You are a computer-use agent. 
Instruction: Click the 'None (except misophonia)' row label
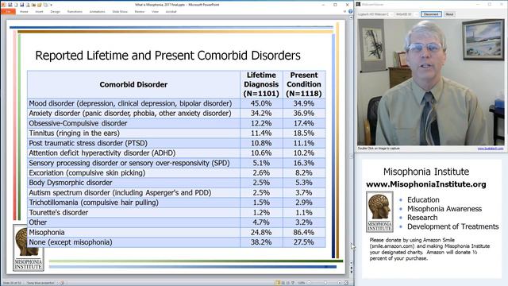click(x=71, y=242)
